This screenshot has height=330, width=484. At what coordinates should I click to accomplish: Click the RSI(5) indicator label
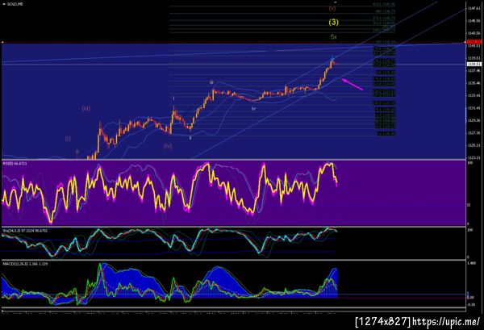(x=15, y=163)
